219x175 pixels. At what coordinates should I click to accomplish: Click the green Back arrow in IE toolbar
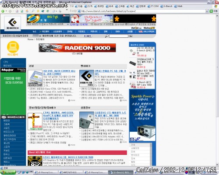click(3, 11)
